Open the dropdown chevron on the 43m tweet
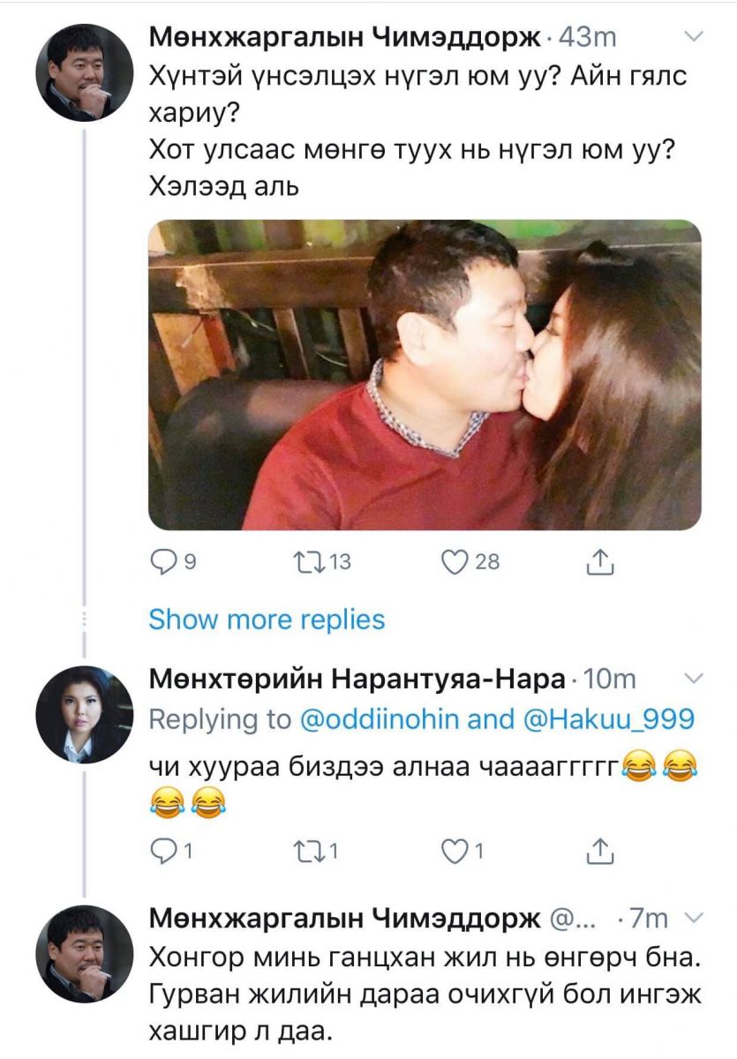737x1059 pixels. click(x=695, y=37)
